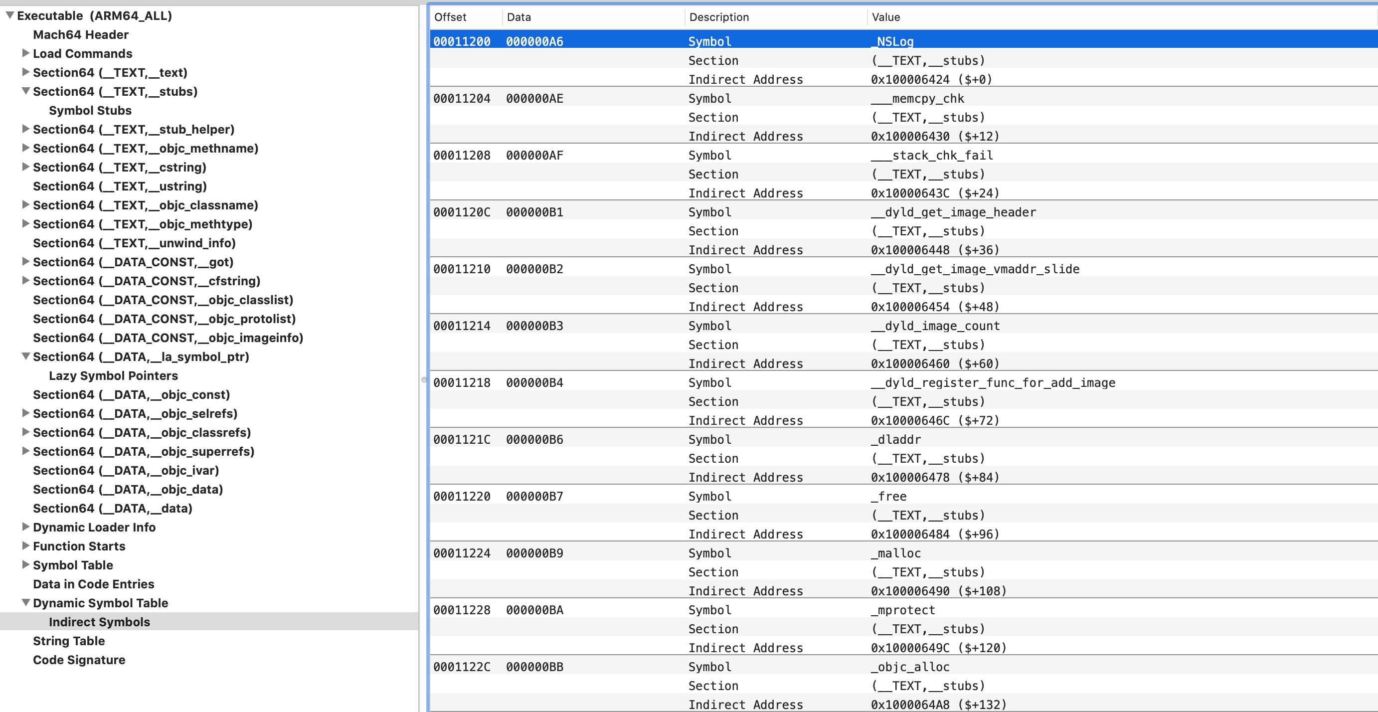Select the __dyld_get_image_vmaddr_slide value

[x=975, y=269]
